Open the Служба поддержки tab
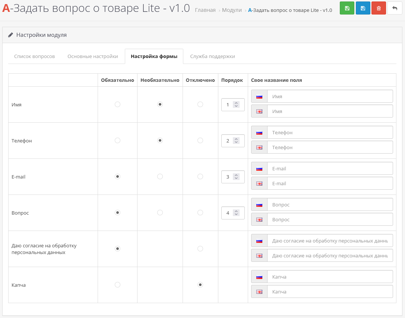Screen dimensions: 405x318 [x=212, y=57]
